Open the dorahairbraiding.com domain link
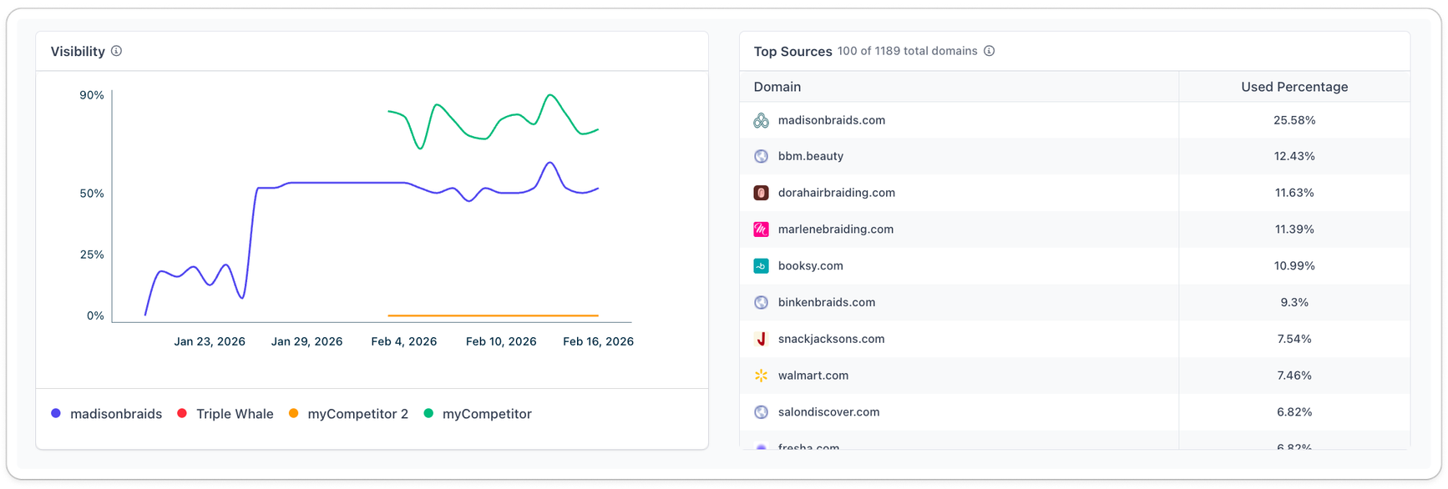The height and width of the screenshot is (489, 1448). tap(837, 193)
